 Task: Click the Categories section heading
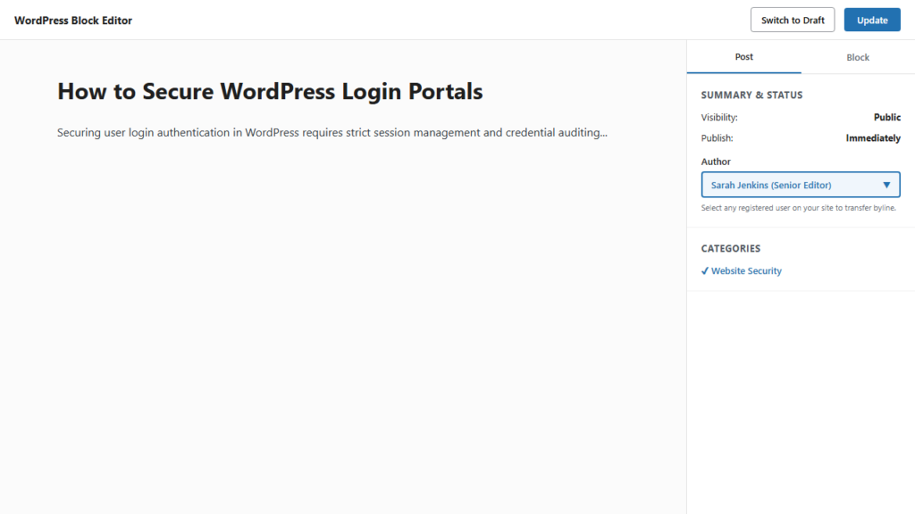click(x=731, y=248)
